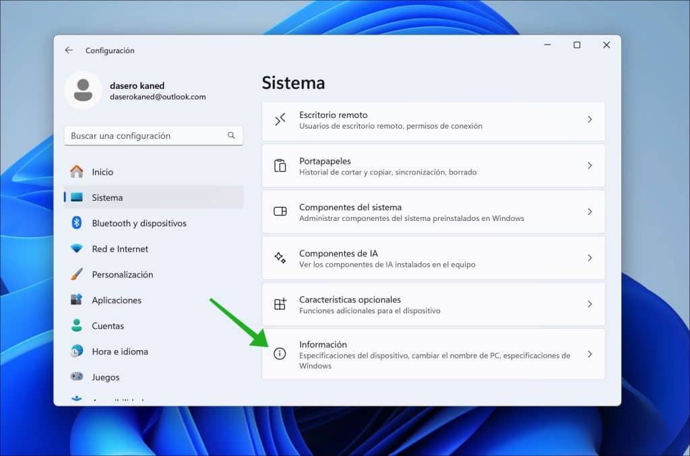Open Características opcionales page
The height and width of the screenshot is (456, 690).
click(x=433, y=304)
